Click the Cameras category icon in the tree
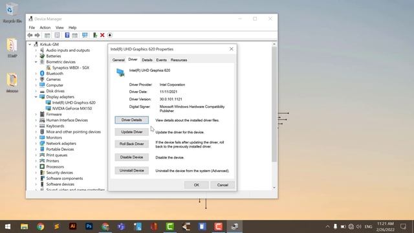 click(42, 79)
